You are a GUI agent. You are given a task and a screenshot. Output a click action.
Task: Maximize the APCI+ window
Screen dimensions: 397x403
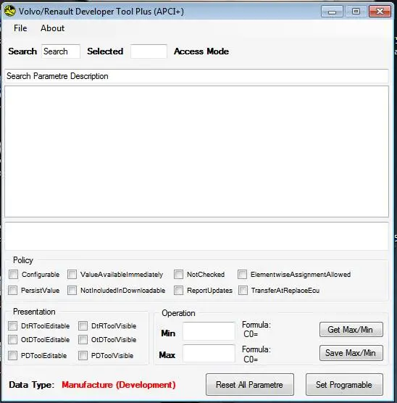pos(356,12)
